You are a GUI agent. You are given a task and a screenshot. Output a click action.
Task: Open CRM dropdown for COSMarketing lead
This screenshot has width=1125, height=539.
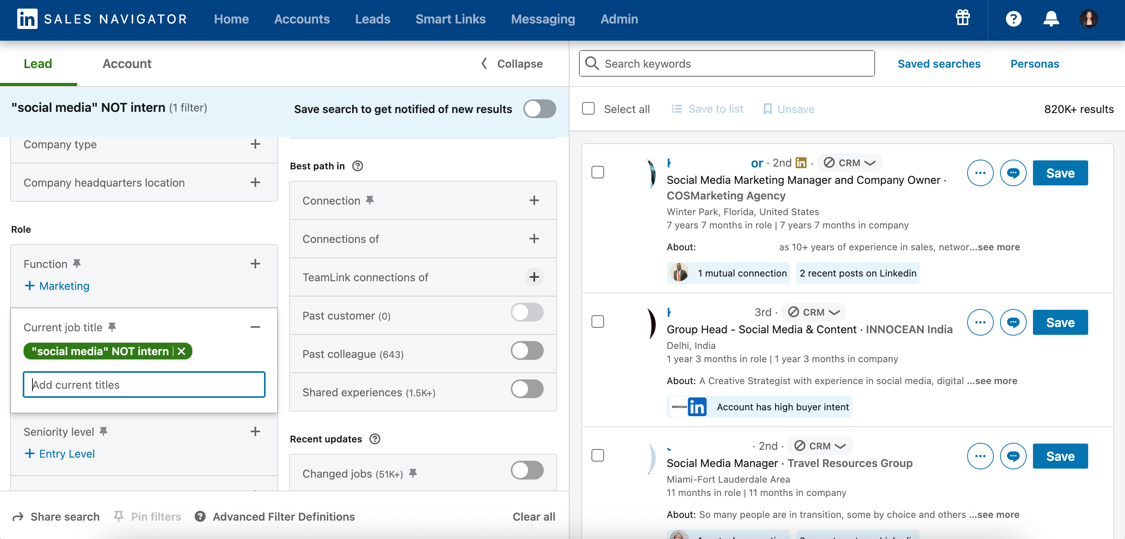click(849, 163)
